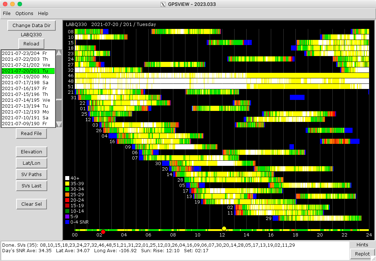Open the Help menu

[x=43, y=14]
